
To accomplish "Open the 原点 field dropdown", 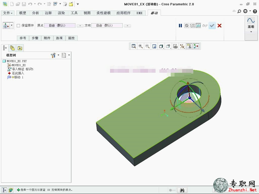I will tap(80, 26).
